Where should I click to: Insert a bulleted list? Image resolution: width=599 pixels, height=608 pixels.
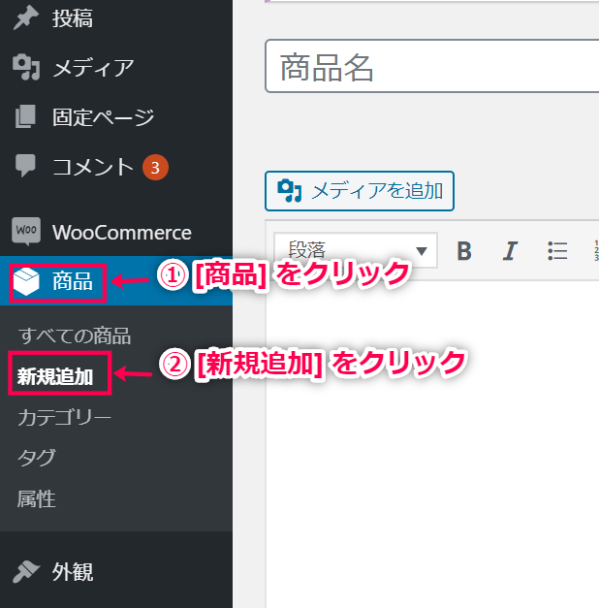point(557,251)
